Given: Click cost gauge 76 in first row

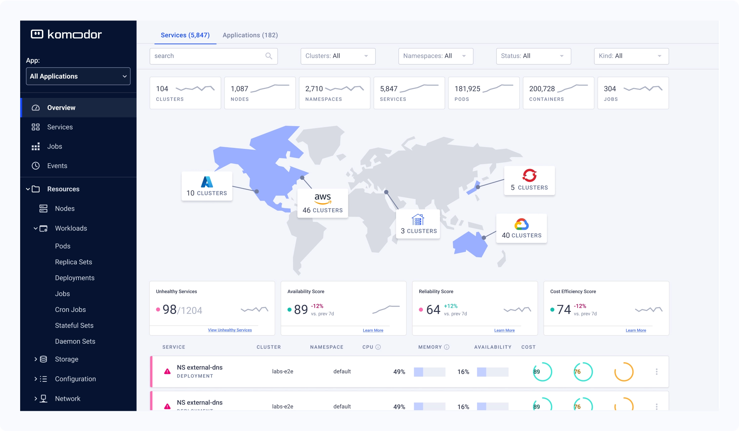Looking at the screenshot, I should (x=583, y=372).
